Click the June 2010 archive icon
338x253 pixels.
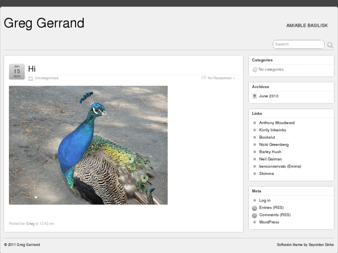click(254, 96)
